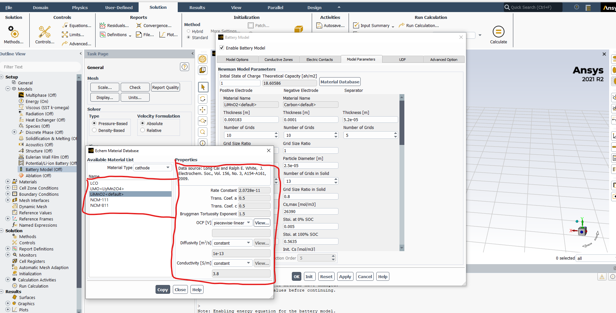This screenshot has height=313, width=616.
Task: Click the Filter Text outline search box
Action: coord(40,67)
